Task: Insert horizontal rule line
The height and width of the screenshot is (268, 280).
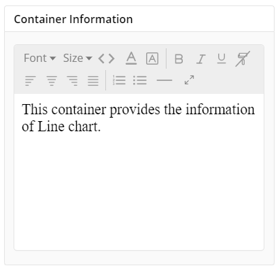Action: (x=164, y=80)
